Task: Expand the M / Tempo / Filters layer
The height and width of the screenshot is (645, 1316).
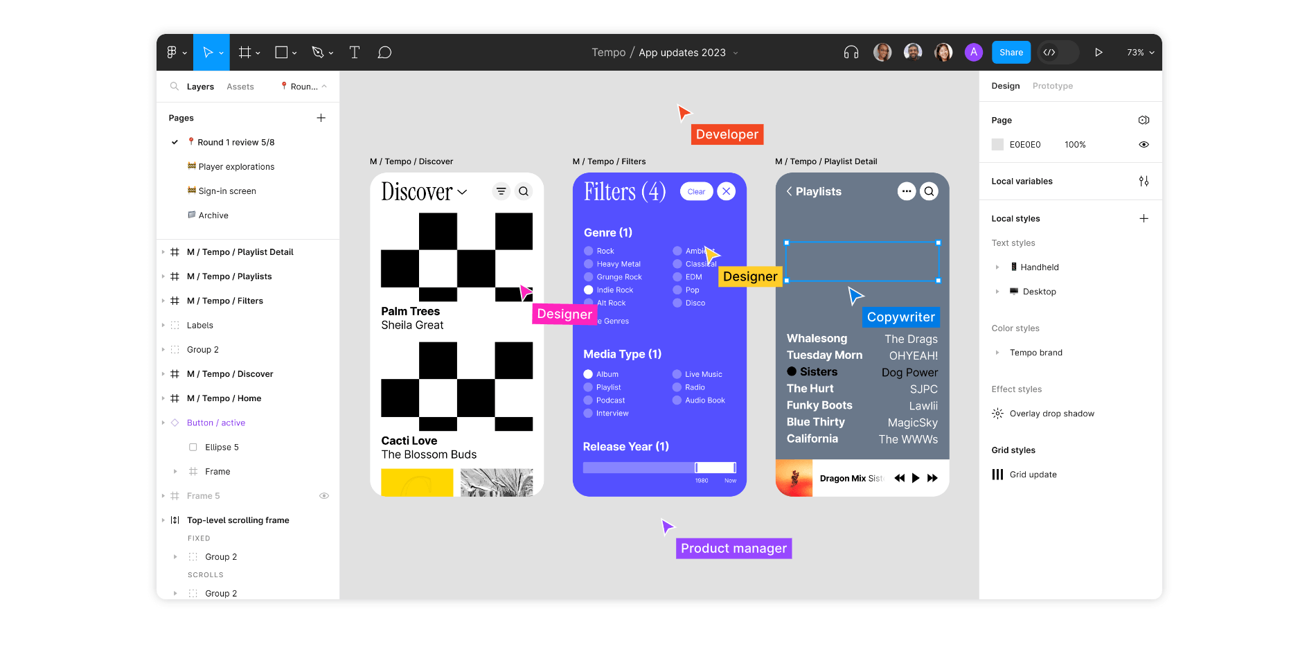Action: (163, 301)
